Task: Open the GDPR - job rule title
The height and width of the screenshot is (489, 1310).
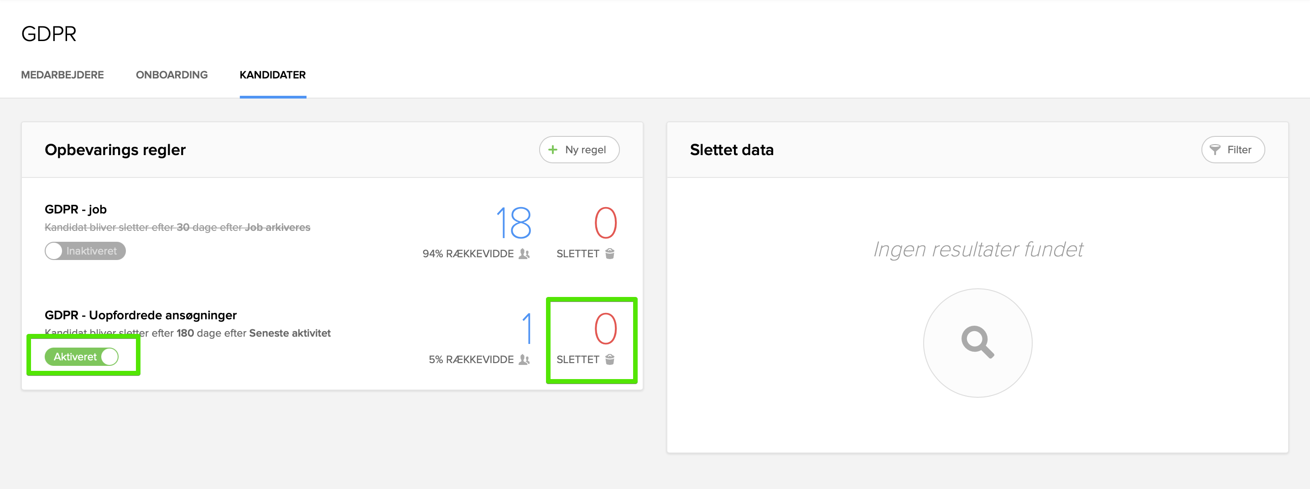Action: [76, 209]
